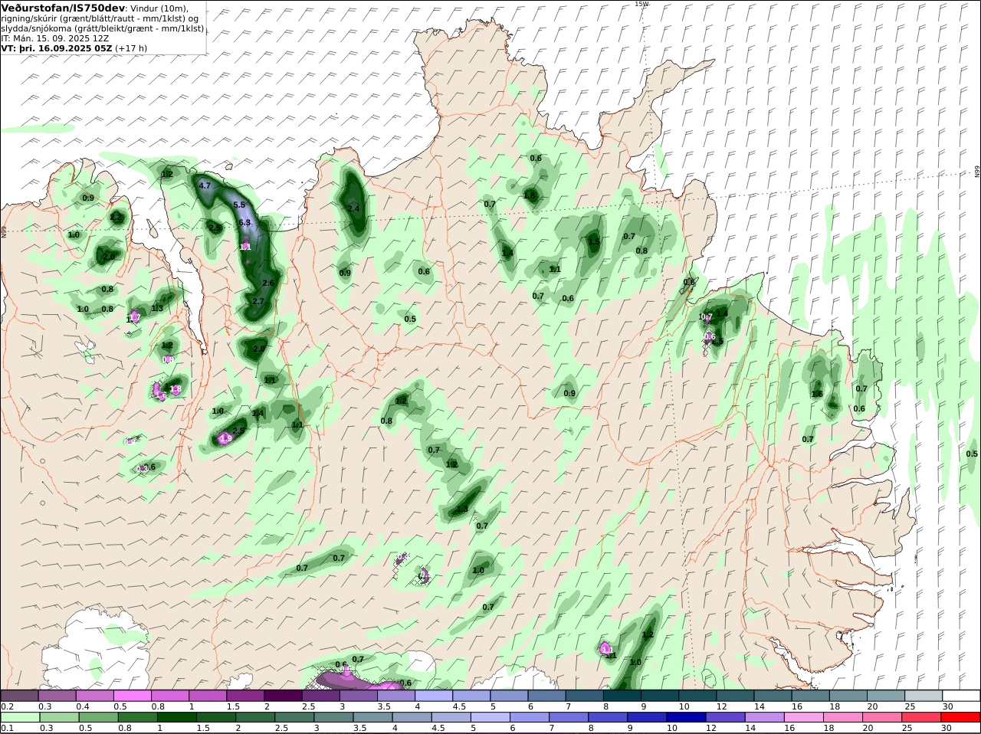The width and height of the screenshot is (981, 734).
Task: Pick the bright pink snow swatch between 0.5 and 0.8
Action: coord(132,696)
